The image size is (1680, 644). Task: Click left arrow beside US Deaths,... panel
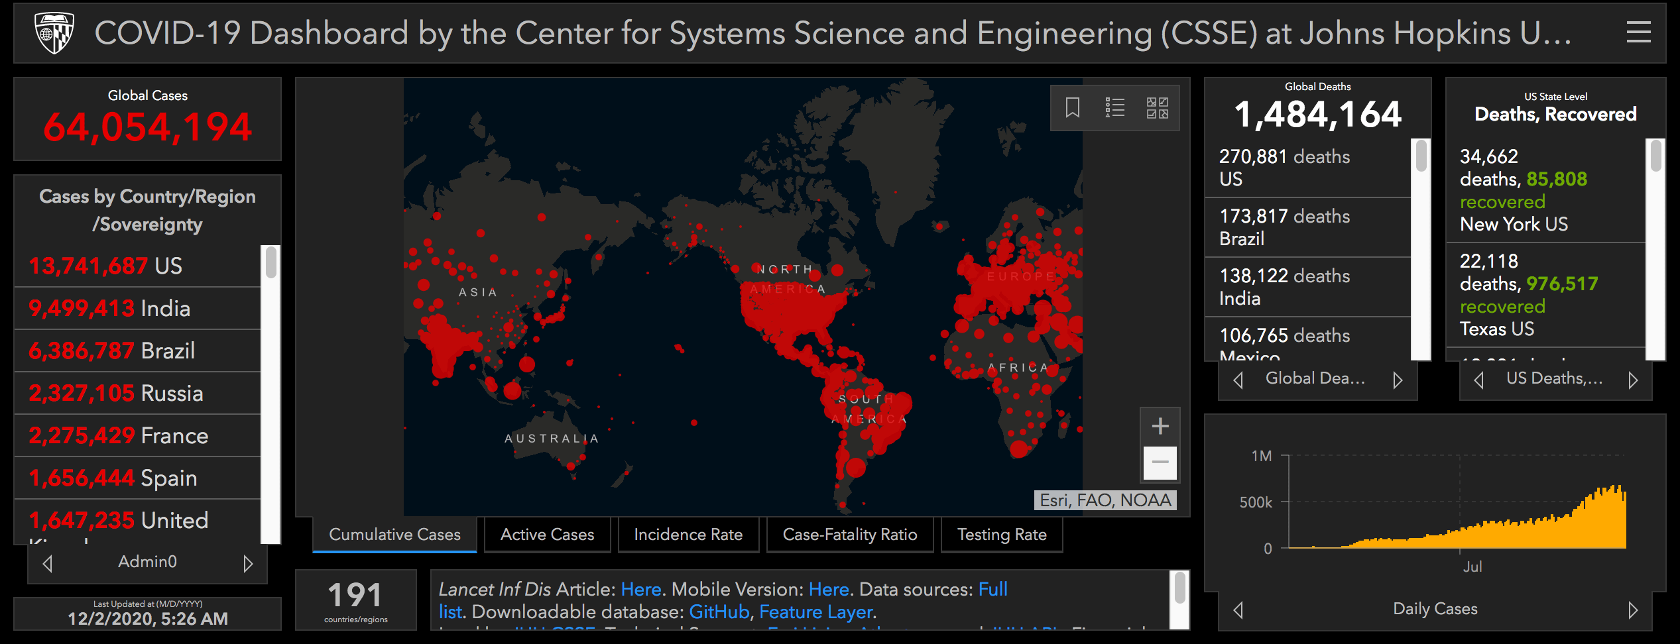point(1478,380)
